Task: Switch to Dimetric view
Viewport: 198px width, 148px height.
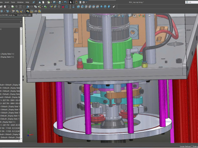Action: pos(109,7)
